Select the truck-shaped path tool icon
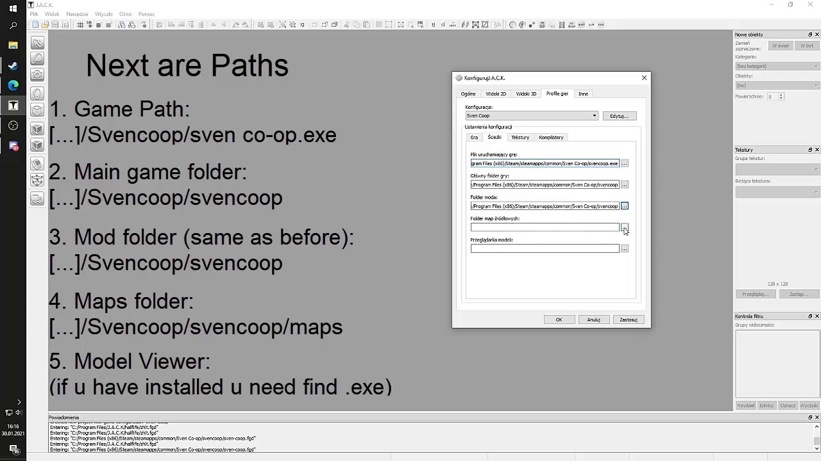 point(38,199)
